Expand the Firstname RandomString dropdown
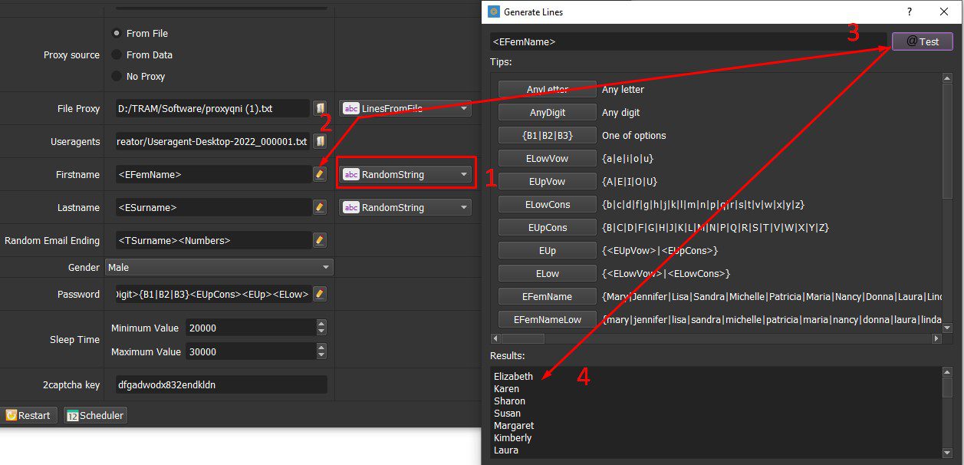 405,174
